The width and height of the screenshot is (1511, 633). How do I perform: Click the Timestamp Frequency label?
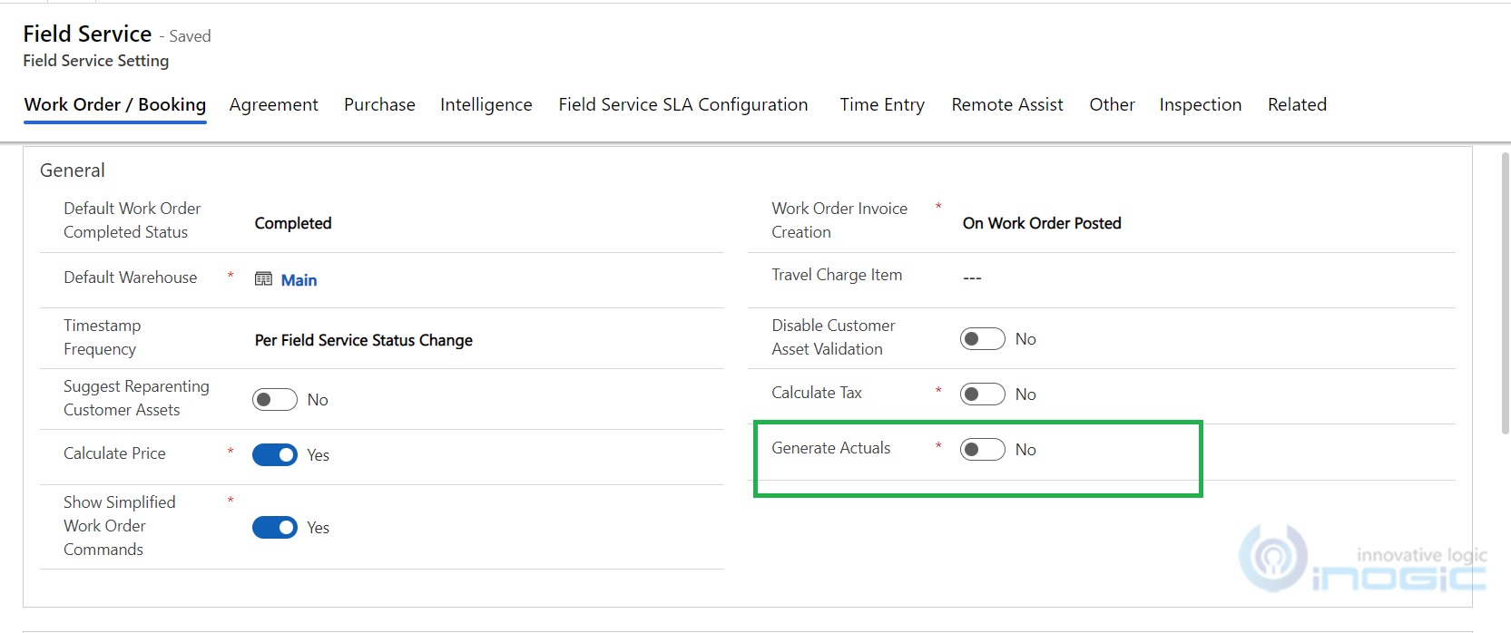pyautogui.click(x=103, y=337)
